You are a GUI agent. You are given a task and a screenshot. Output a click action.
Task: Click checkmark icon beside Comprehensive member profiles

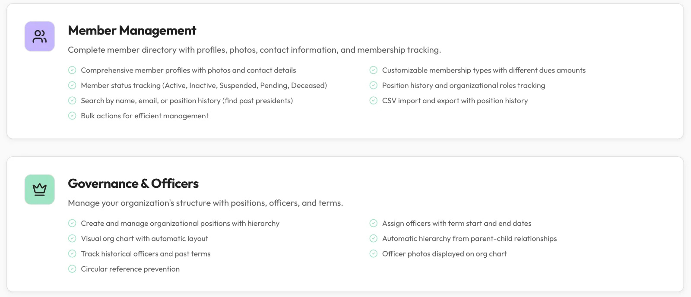72,70
